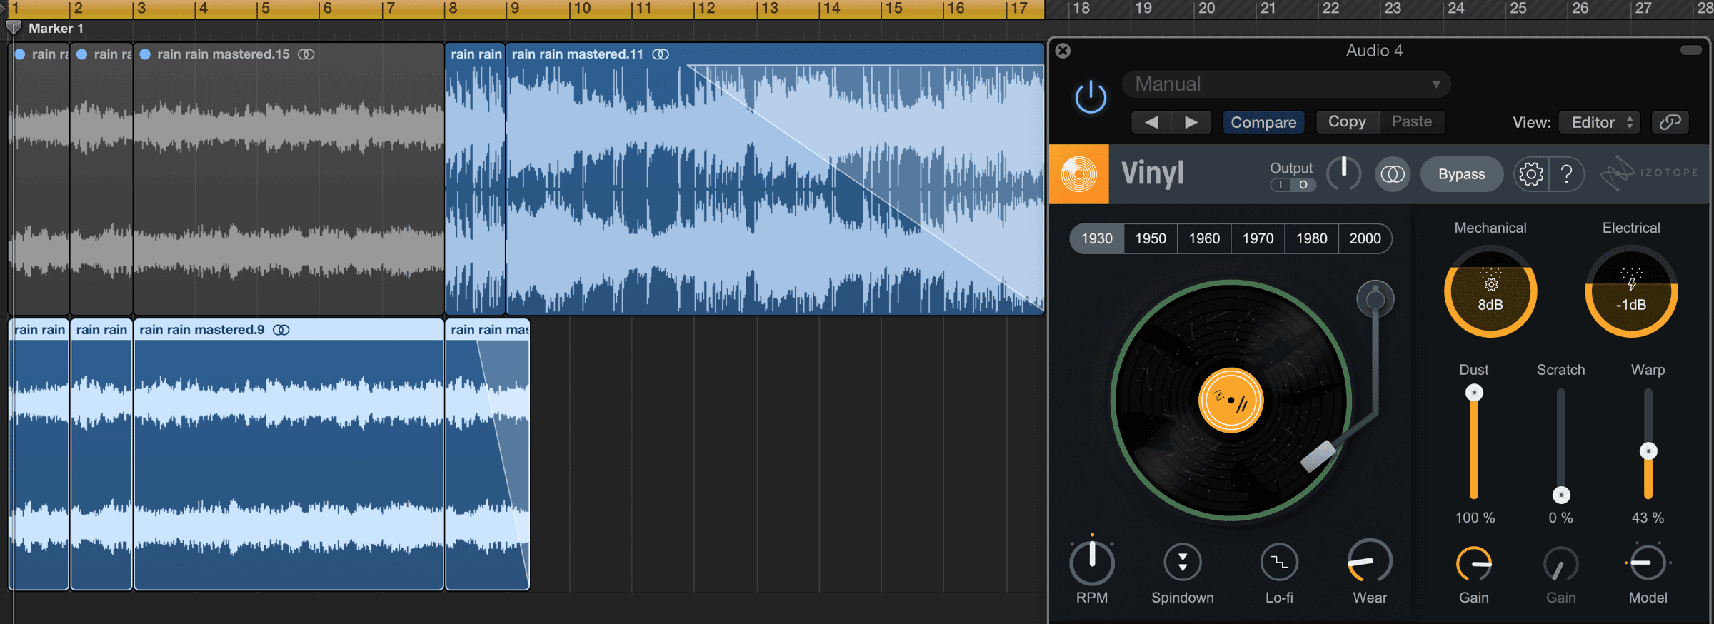Viewport: 1714px width, 624px height.
Task: Close the Audio 4 plugin window
Action: pos(1063,51)
